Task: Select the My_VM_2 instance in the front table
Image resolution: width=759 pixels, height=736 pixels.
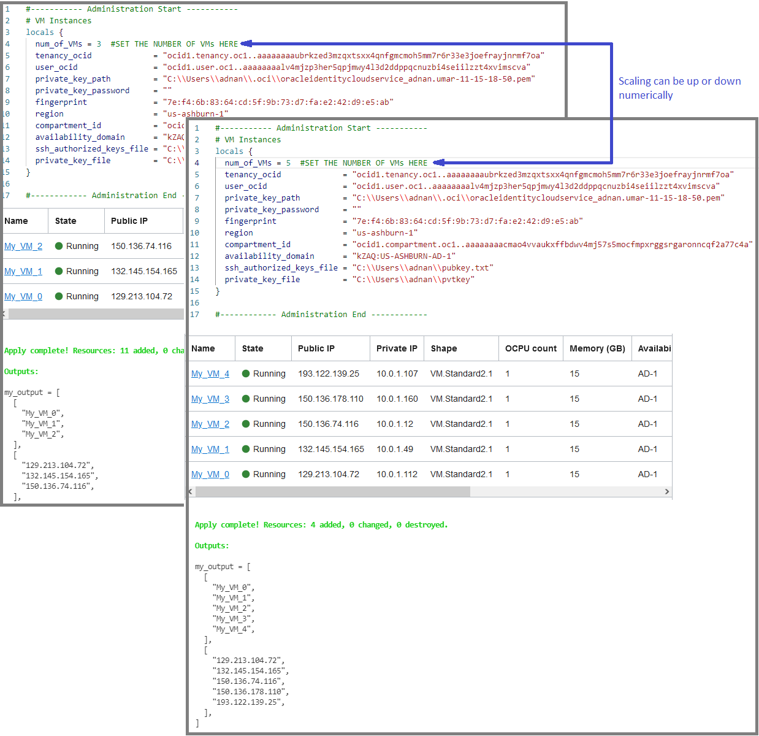Action: 210,424
